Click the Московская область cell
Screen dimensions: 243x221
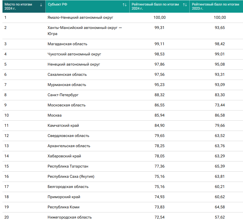67,105
